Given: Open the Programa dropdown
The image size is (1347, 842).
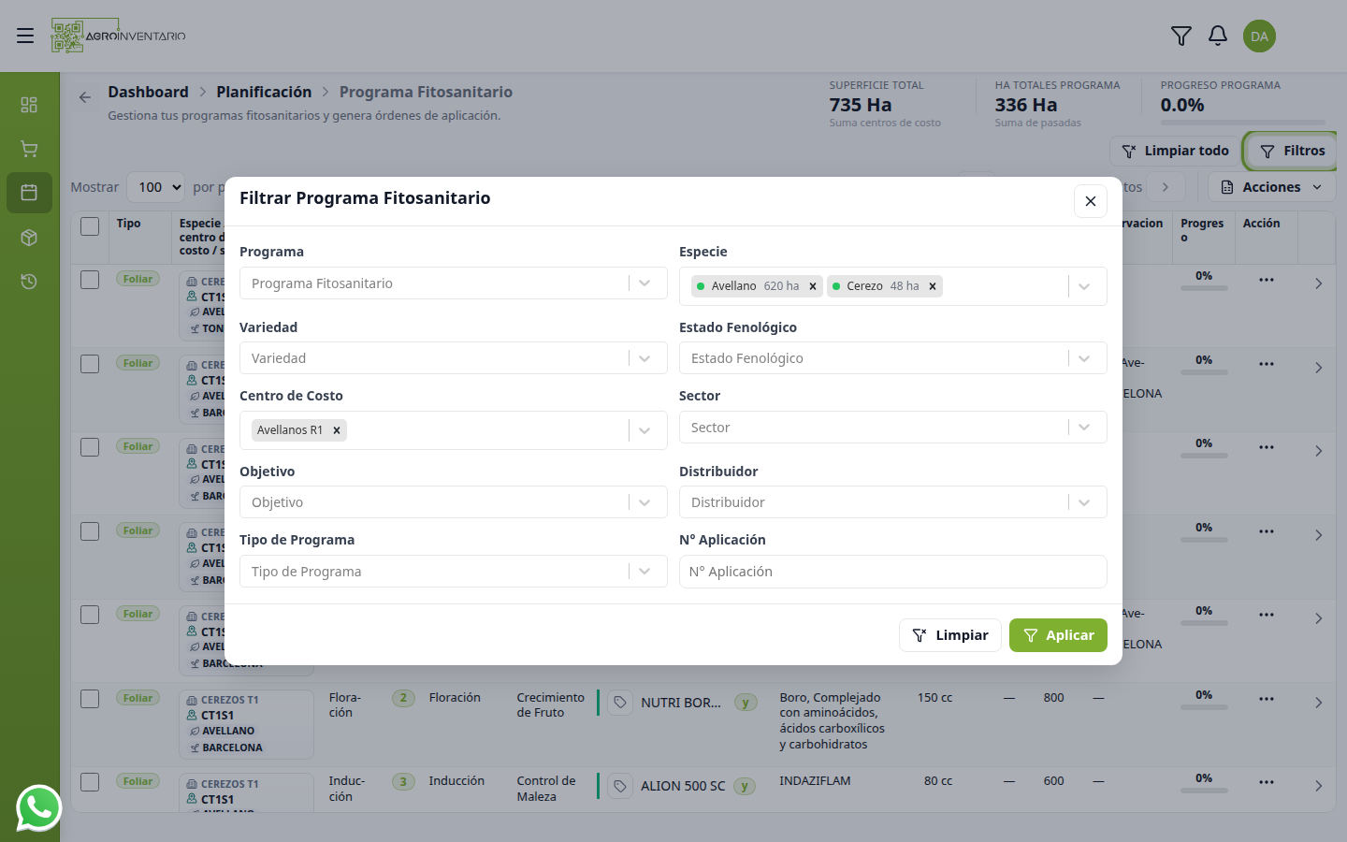Looking at the screenshot, I should click(x=454, y=283).
